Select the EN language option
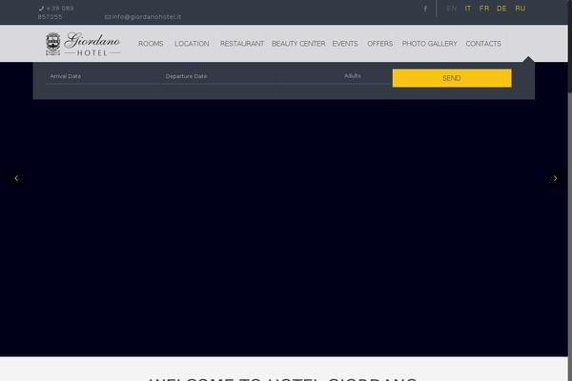This screenshot has width=572, height=381. [x=451, y=9]
